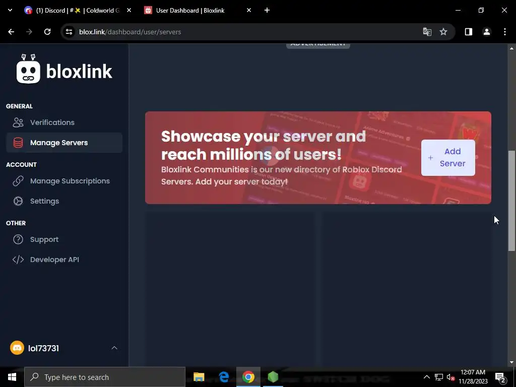Click the taskbar search box
The width and height of the screenshot is (516, 387).
point(105,377)
